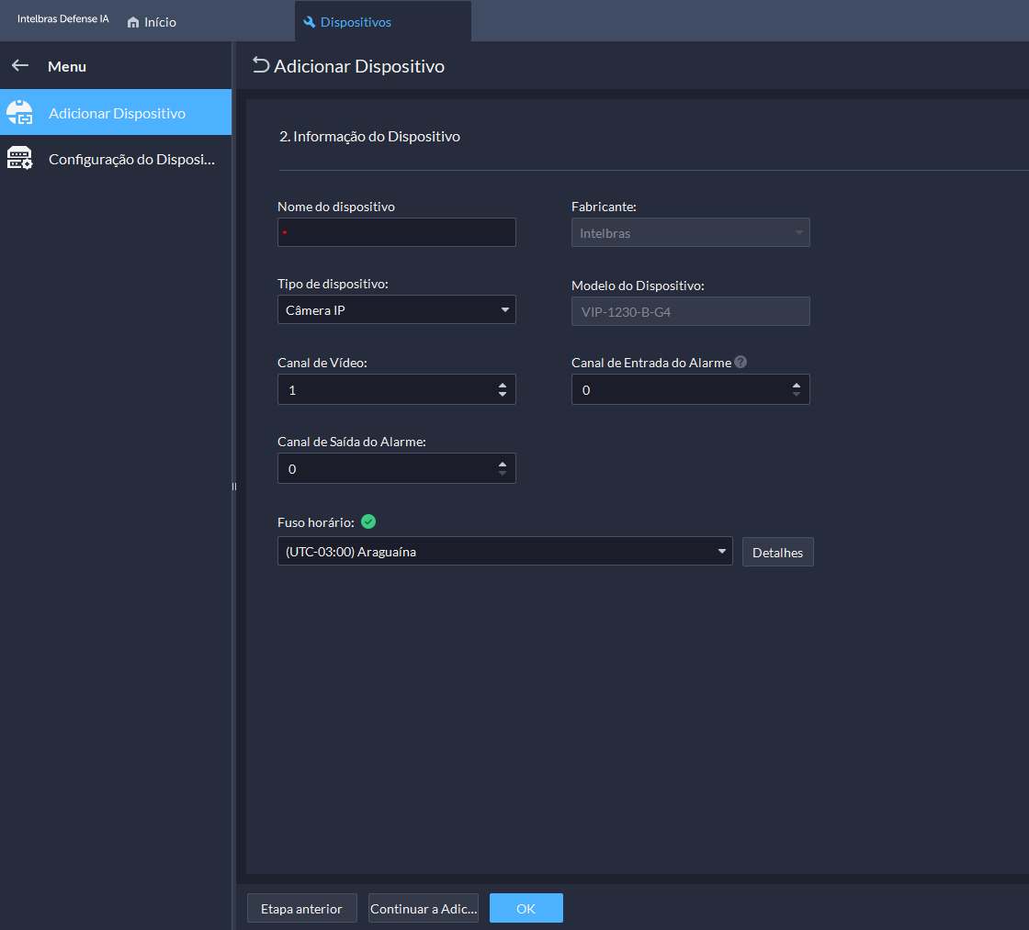The width and height of the screenshot is (1029, 930).
Task: Click the back arrow beside Menu
Action: pos(20,65)
